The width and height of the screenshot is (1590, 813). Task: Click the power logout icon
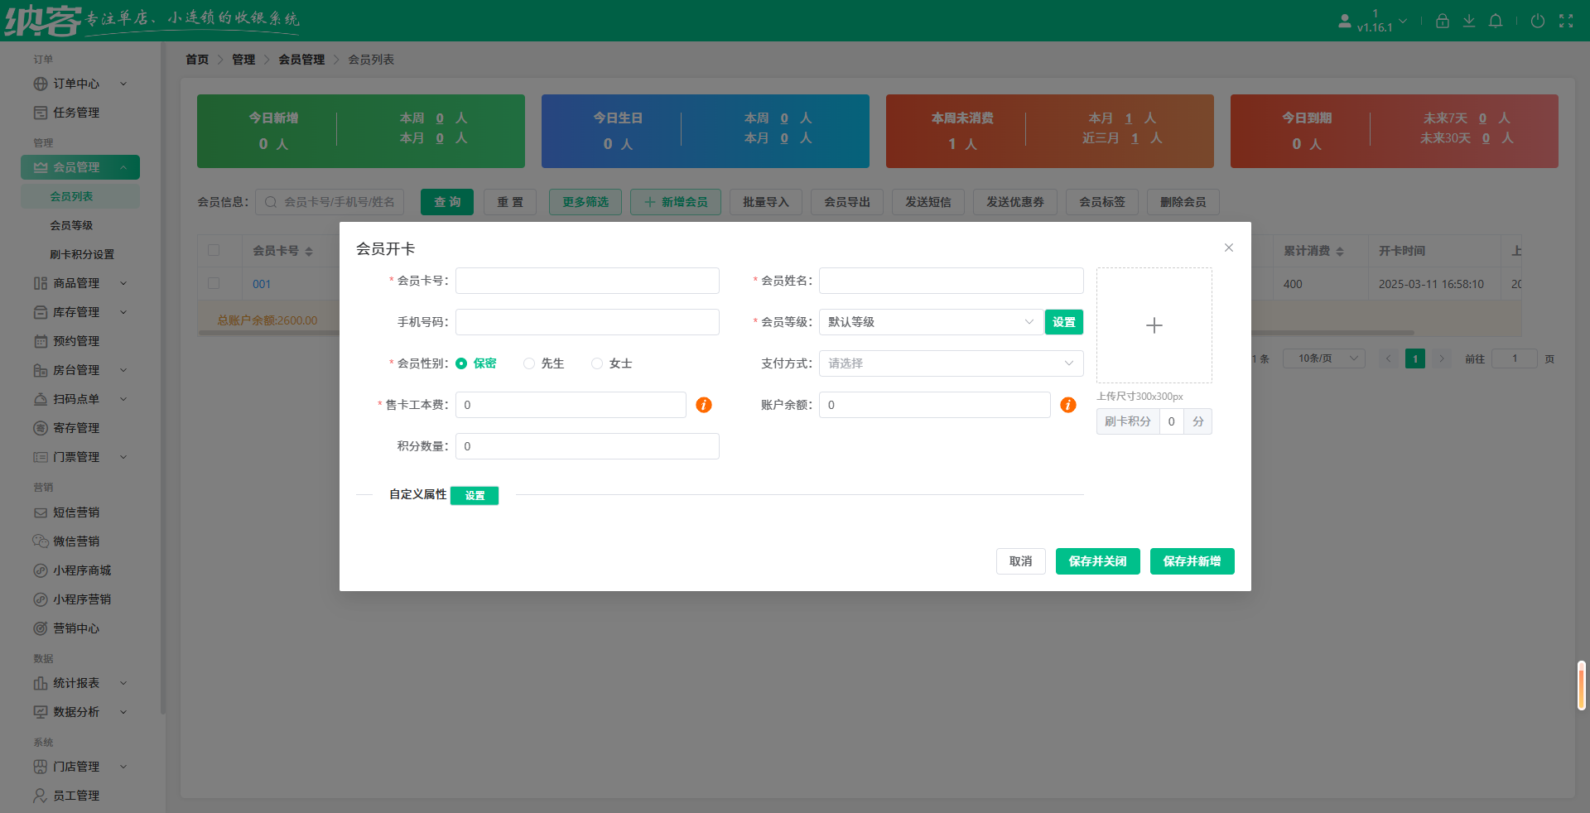[x=1539, y=21]
